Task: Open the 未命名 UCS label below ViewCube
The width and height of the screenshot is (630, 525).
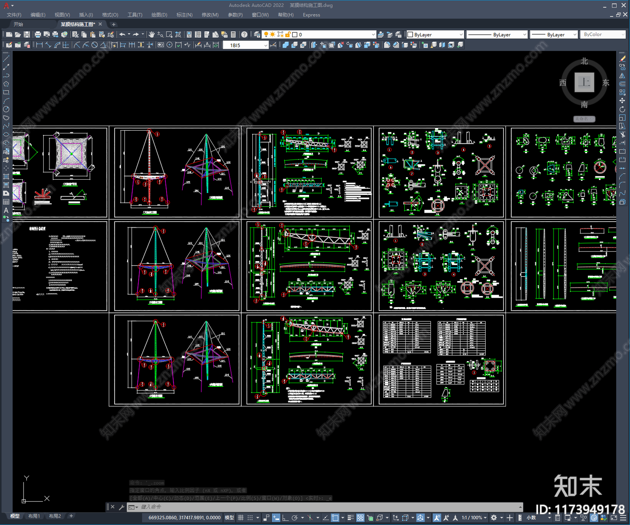Action: [584, 119]
